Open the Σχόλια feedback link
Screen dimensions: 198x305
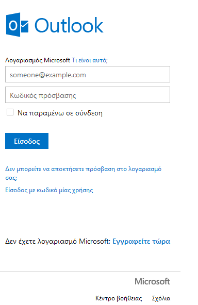(161, 298)
